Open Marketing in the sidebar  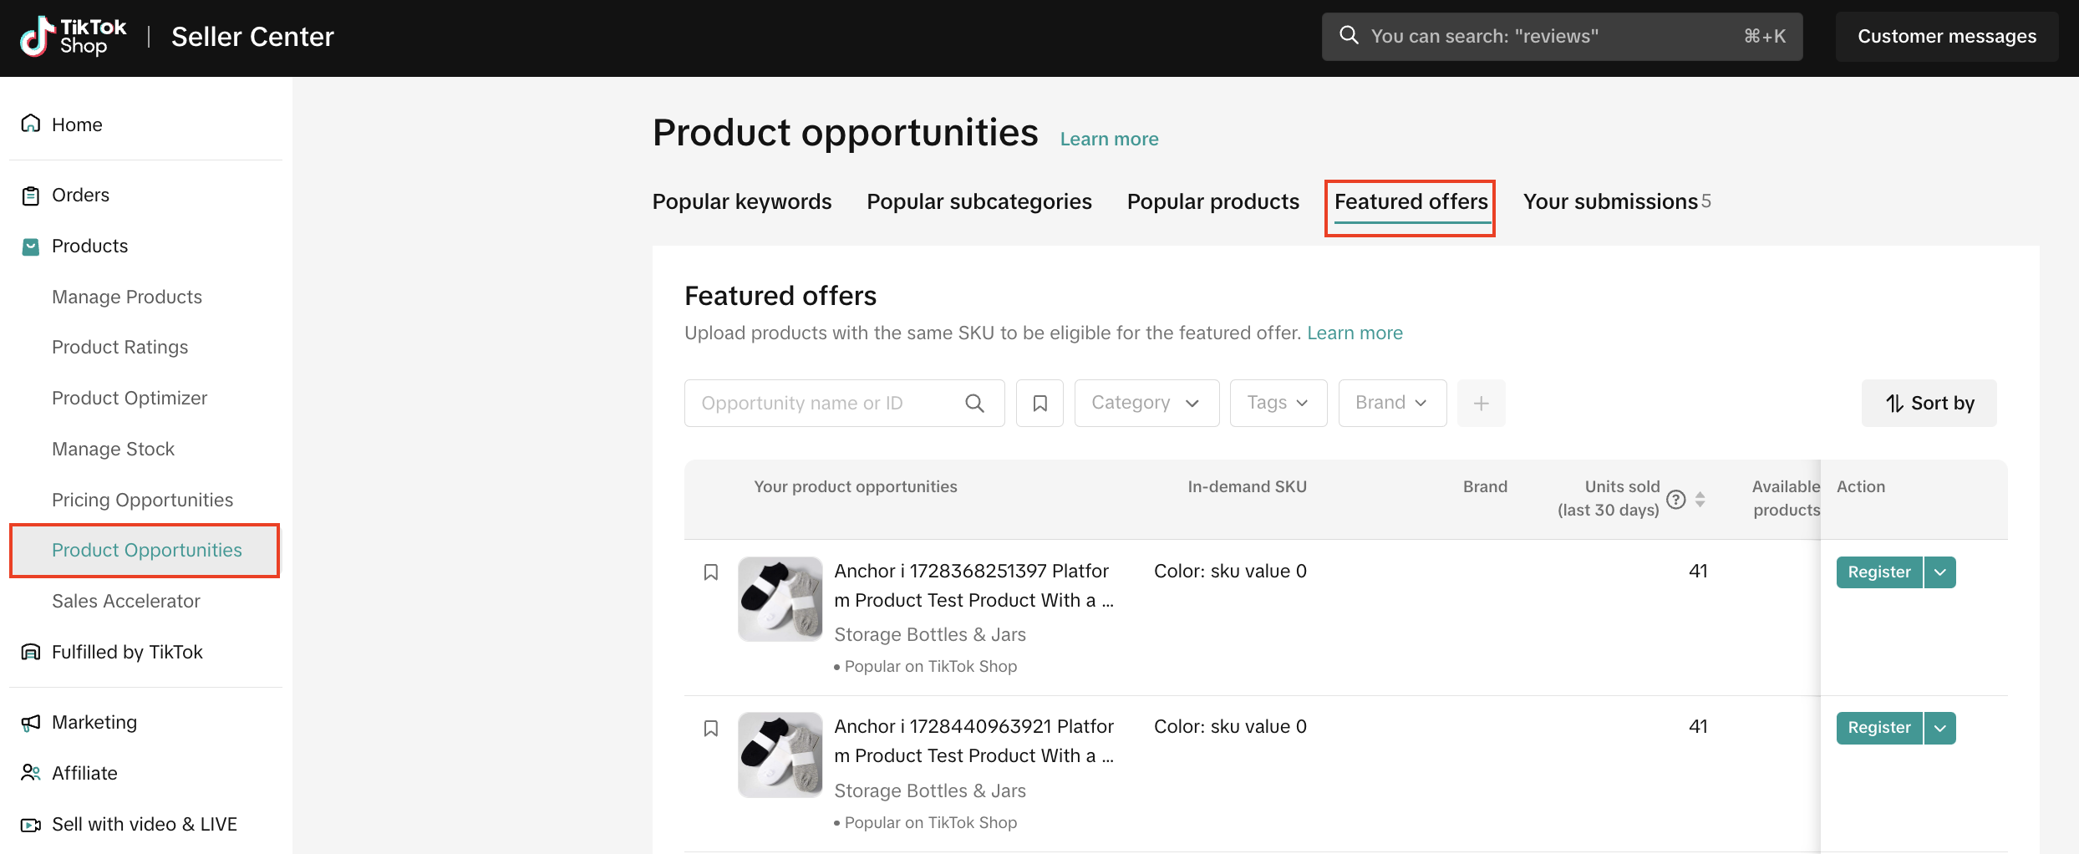click(x=94, y=723)
